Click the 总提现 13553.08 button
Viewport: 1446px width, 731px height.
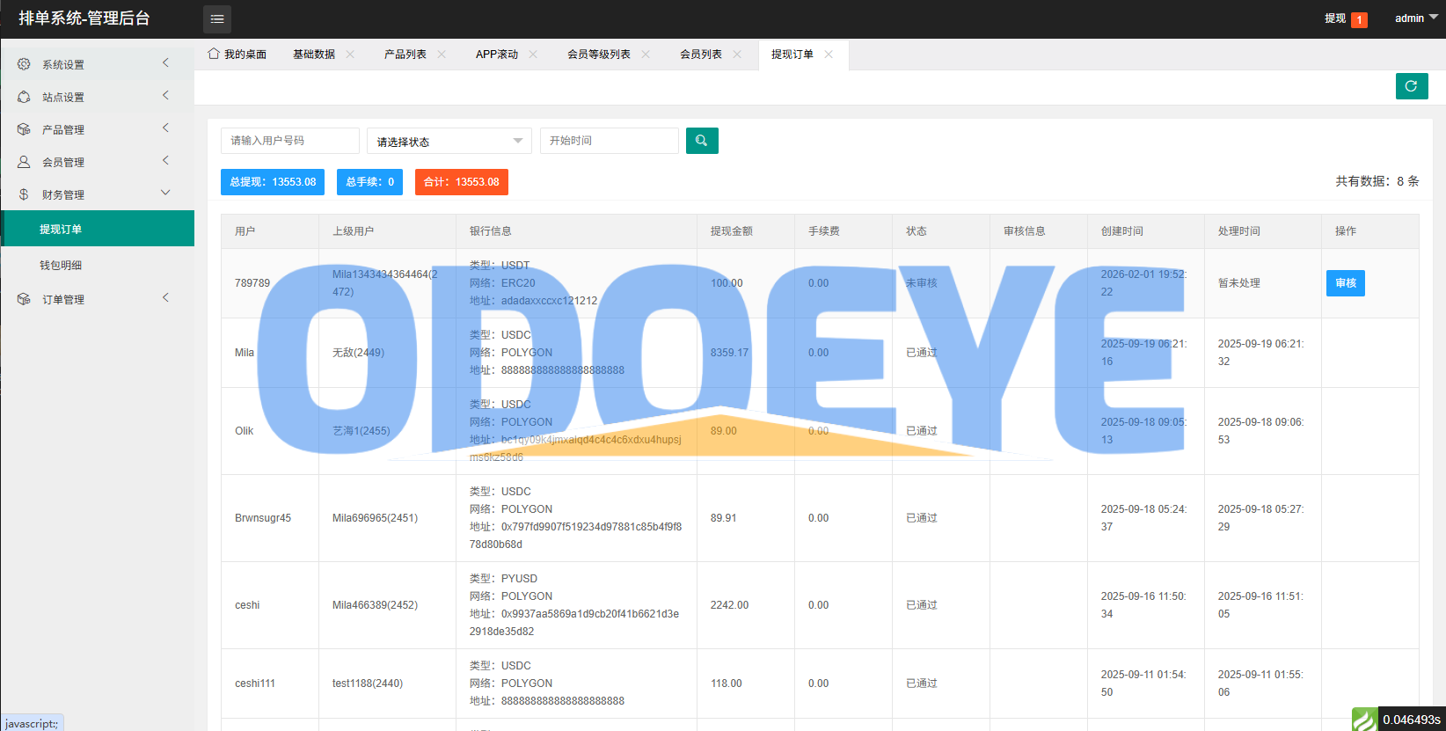tap(273, 182)
